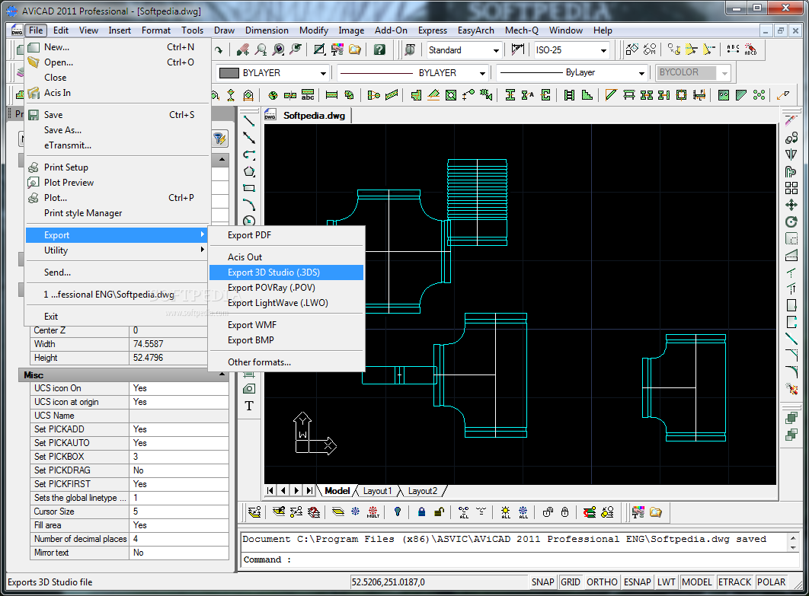Click the Explode tool icon
The height and width of the screenshot is (596, 809).
click(x=791, y=389)
